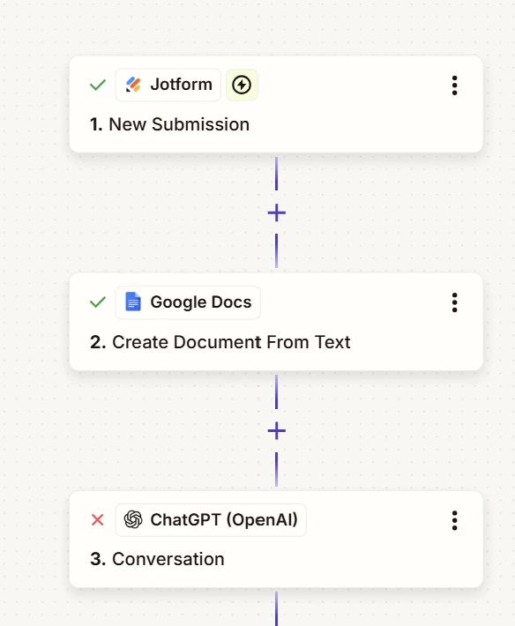Open three-dot menu on Google Docs step
The image size is (515, 626).
click(x=454, y=302)
